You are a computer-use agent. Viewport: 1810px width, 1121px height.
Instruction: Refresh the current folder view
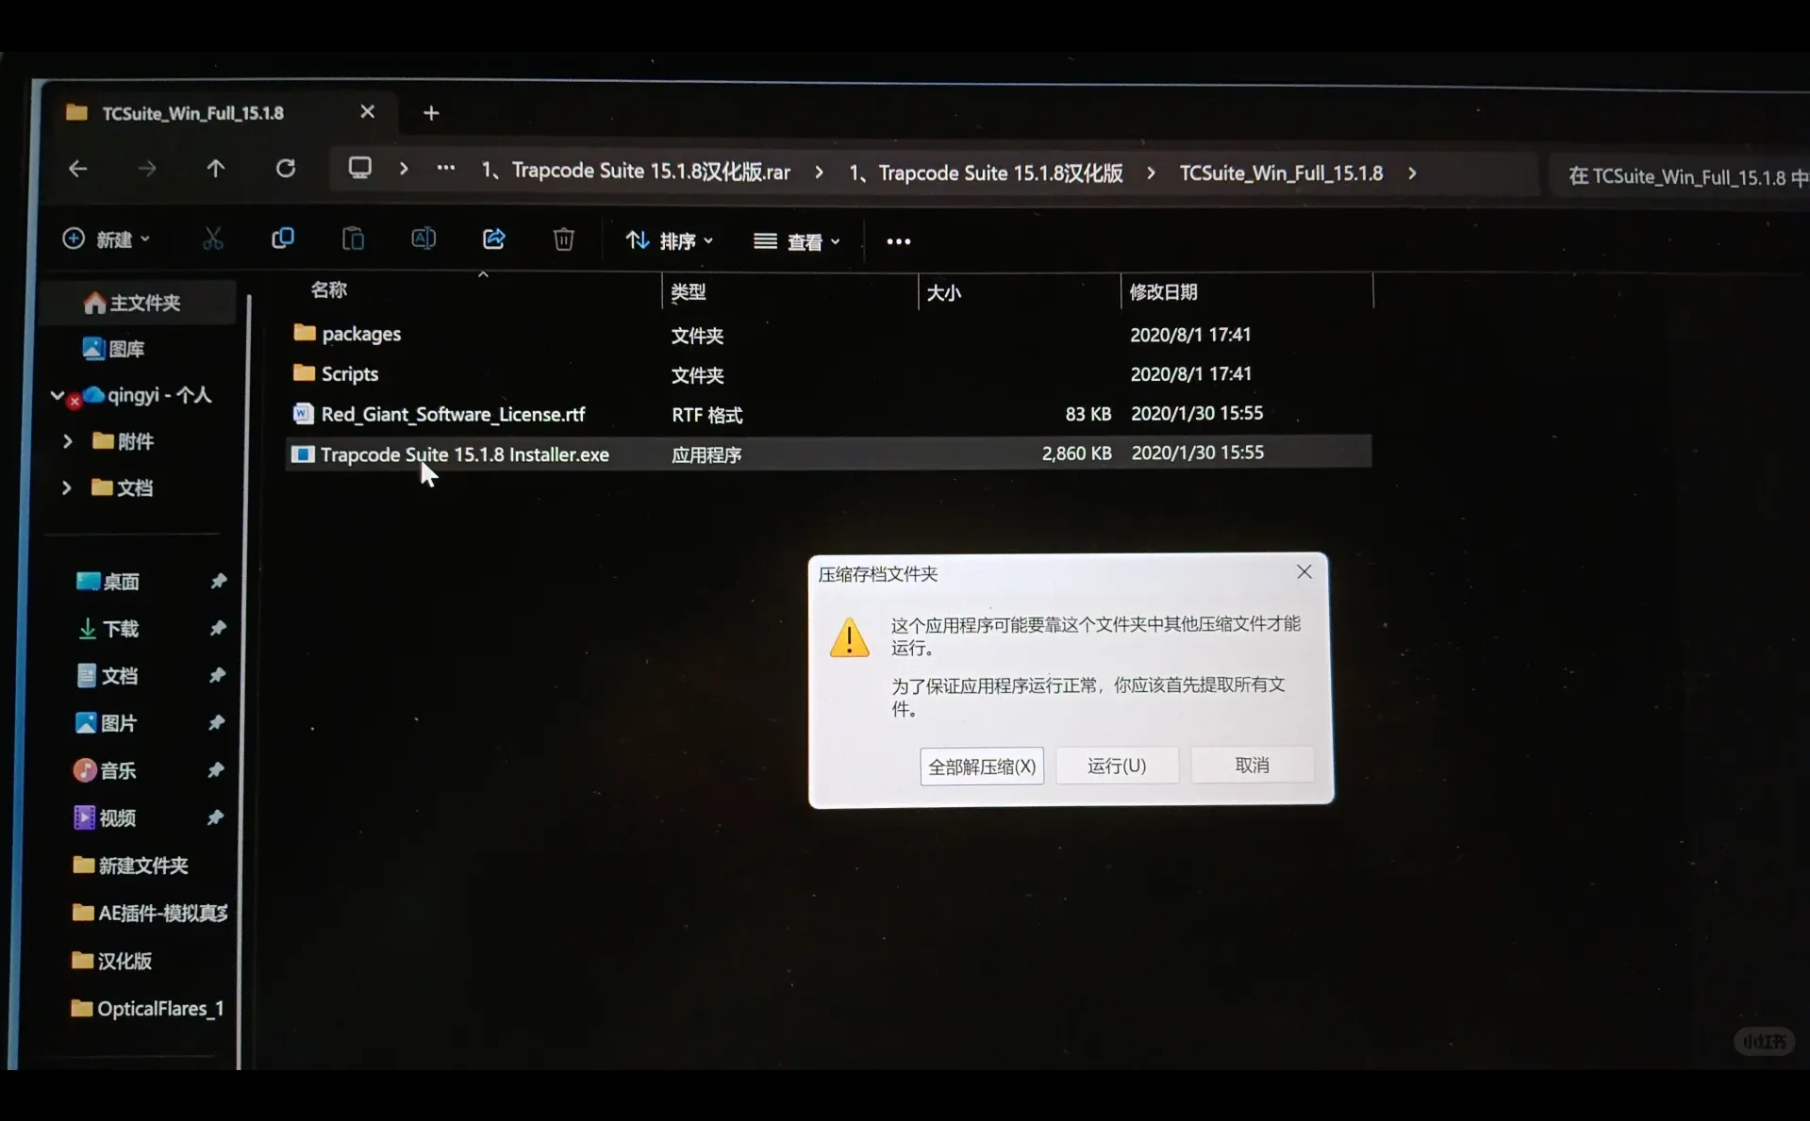286,169
